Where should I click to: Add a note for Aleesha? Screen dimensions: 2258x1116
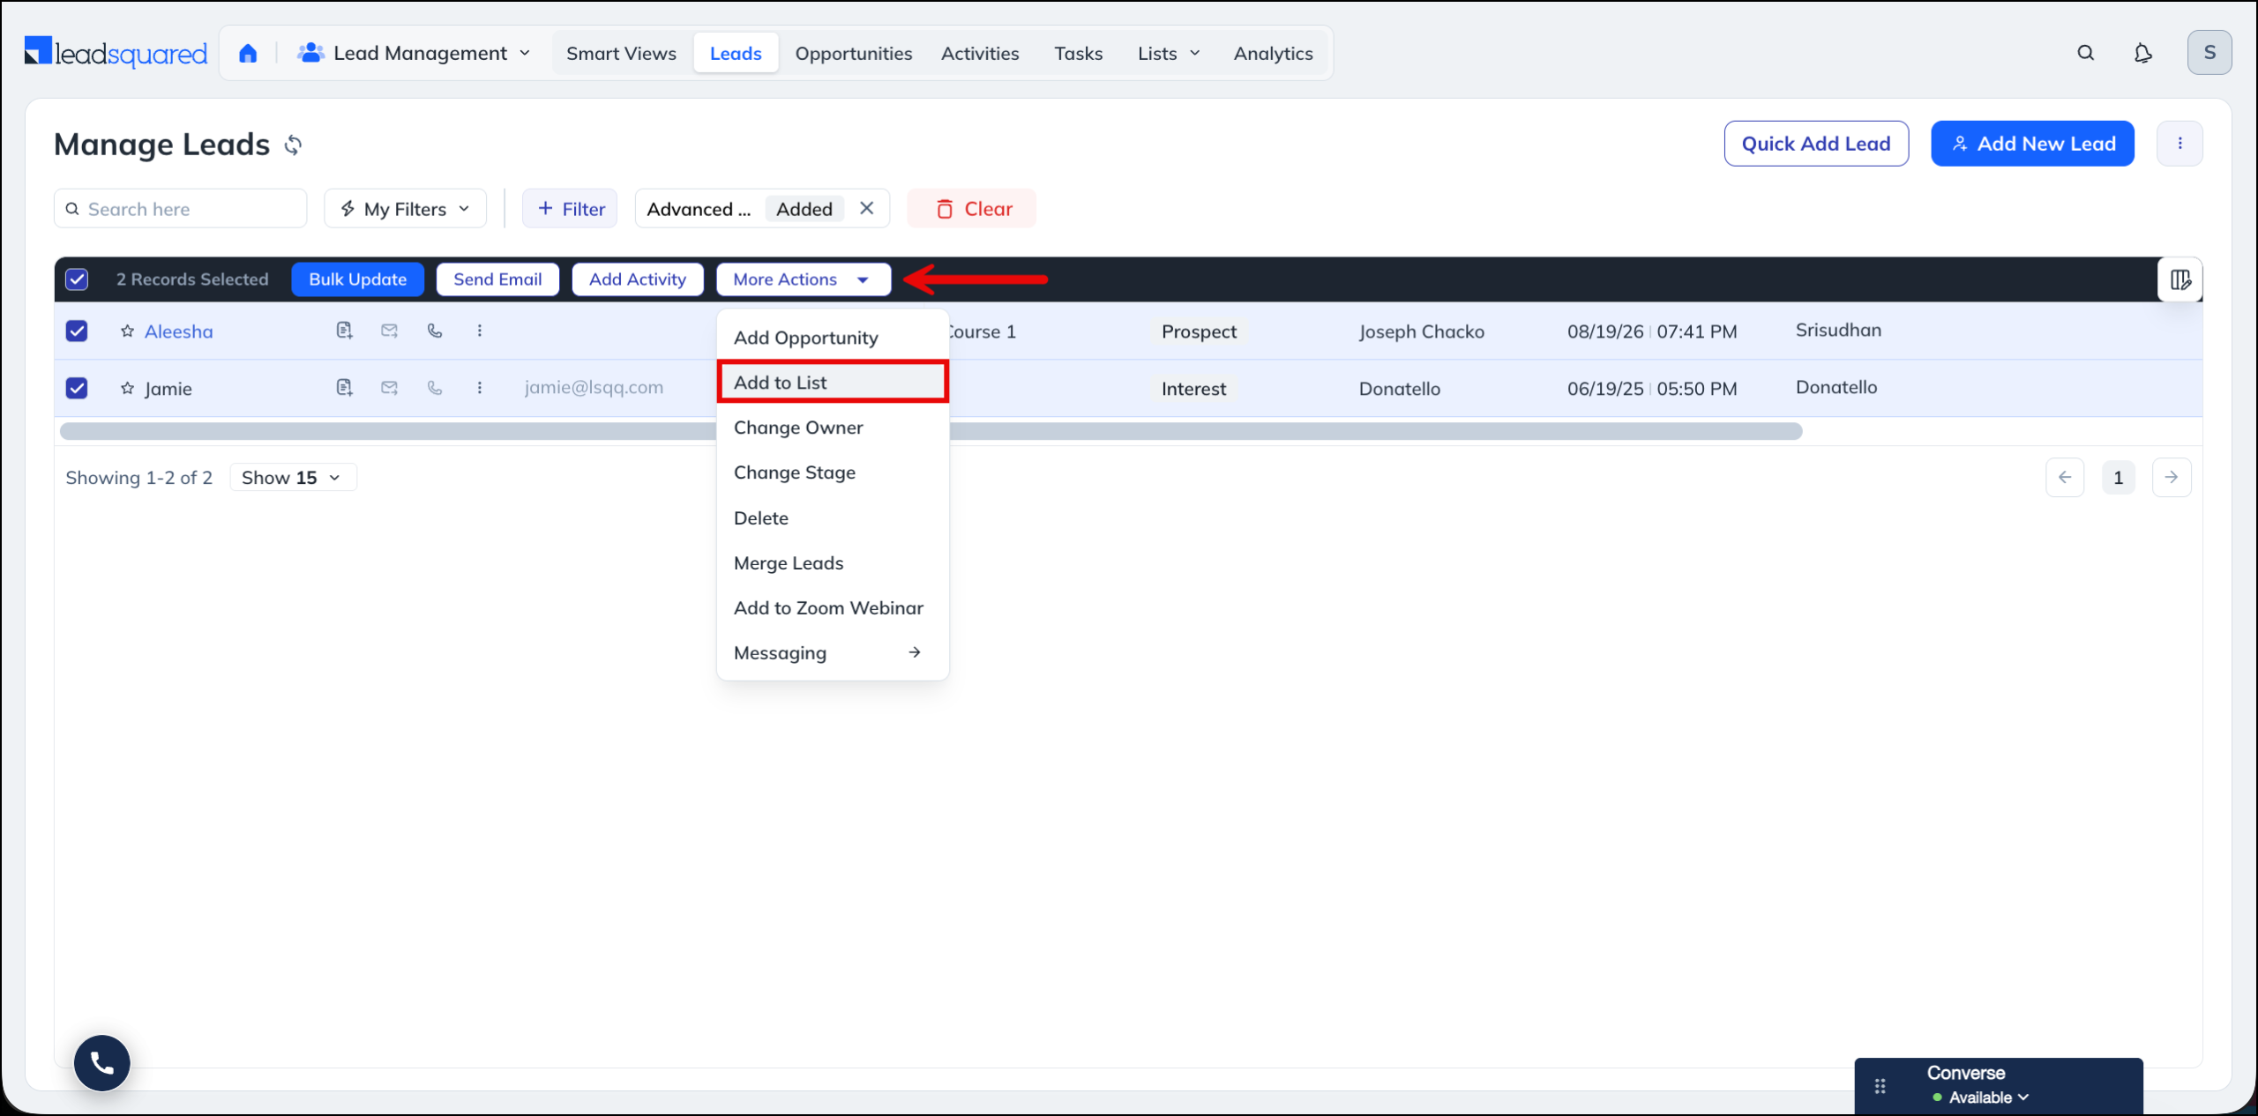click(x=344, y=331)
